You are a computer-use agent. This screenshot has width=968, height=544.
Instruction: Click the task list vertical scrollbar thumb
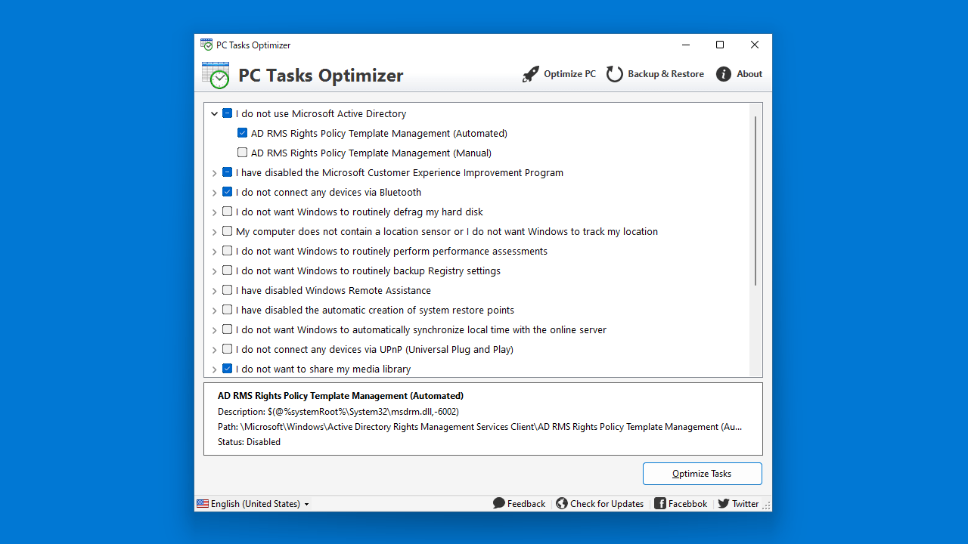(x=755, y=201)
